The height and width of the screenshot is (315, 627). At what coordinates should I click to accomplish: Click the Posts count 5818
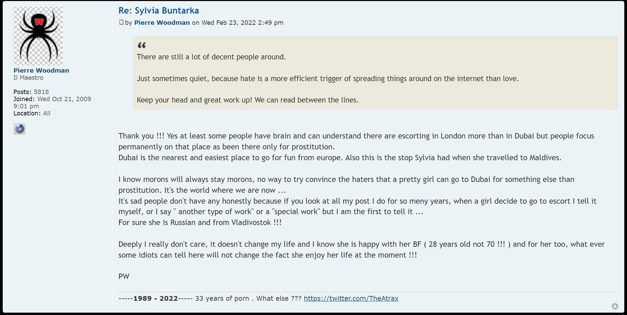click(x=41, y=92)
